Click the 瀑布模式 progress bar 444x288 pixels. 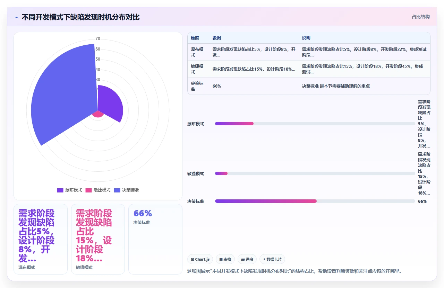point(315,124)
